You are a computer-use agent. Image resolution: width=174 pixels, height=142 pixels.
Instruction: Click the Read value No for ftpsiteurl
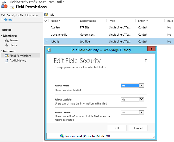click(169, 27)
